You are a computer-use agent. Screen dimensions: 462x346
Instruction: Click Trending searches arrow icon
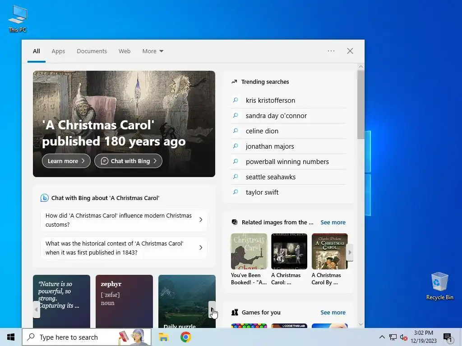[234, 82]
